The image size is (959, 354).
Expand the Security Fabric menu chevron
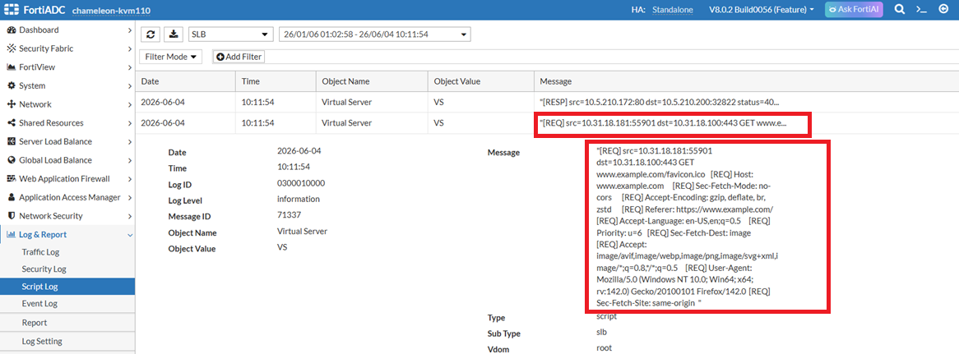130,48
